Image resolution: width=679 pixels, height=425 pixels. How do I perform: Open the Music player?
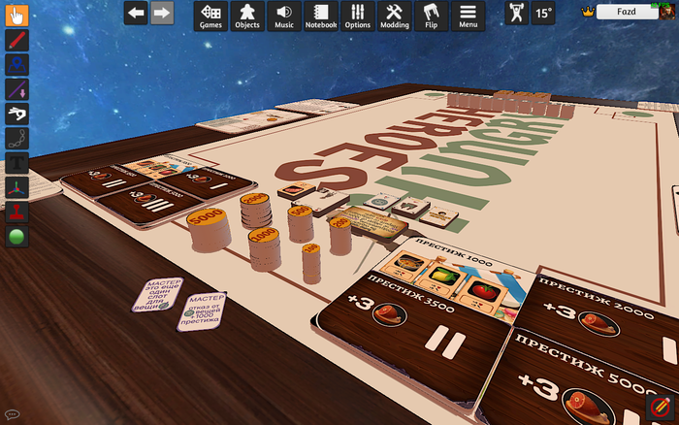coord(284,16)
